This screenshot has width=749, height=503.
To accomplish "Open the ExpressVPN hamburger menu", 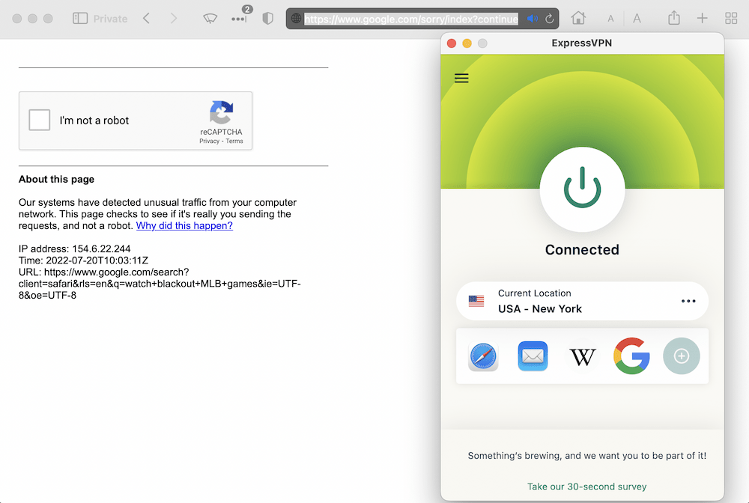I will [x=461, y=78].
